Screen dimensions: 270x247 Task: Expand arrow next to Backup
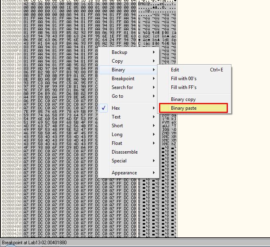click(x=154, y=52)
